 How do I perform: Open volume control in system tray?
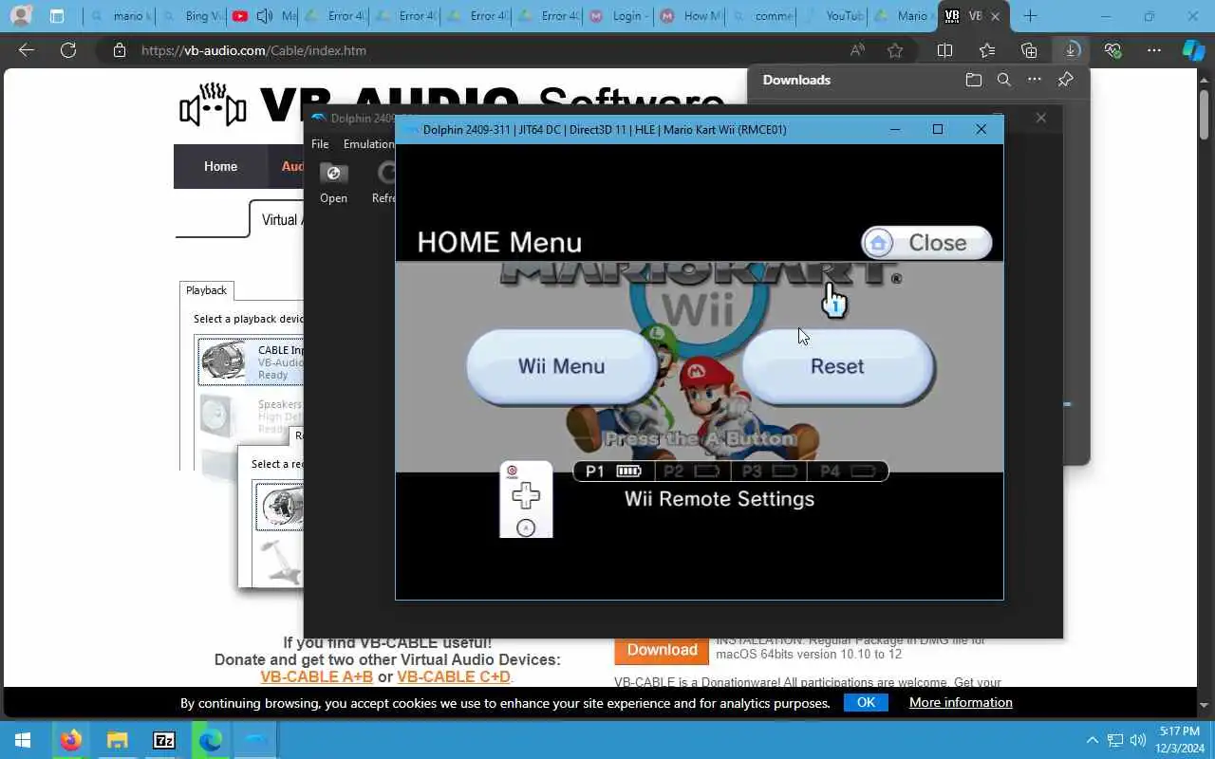point(1138,740)
